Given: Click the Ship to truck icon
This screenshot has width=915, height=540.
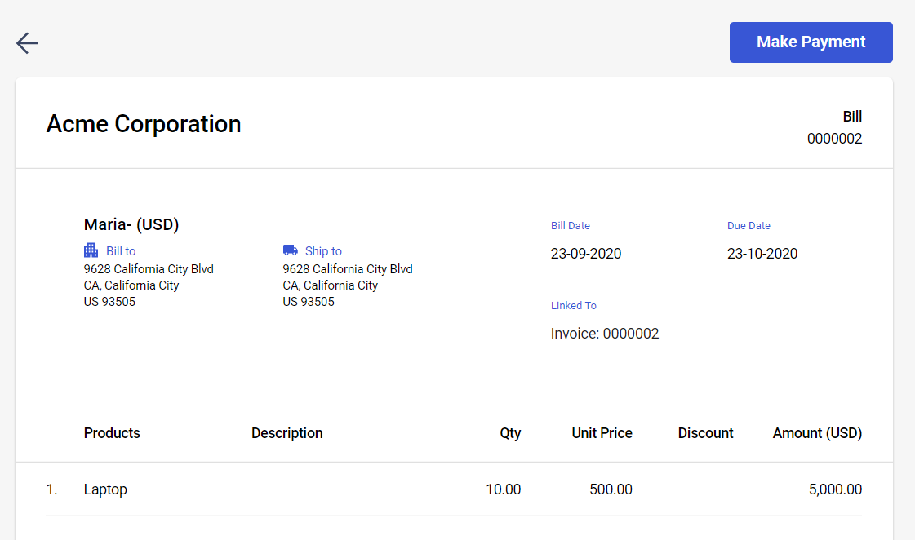Looking at the screenshot, I should click(291, 250).
